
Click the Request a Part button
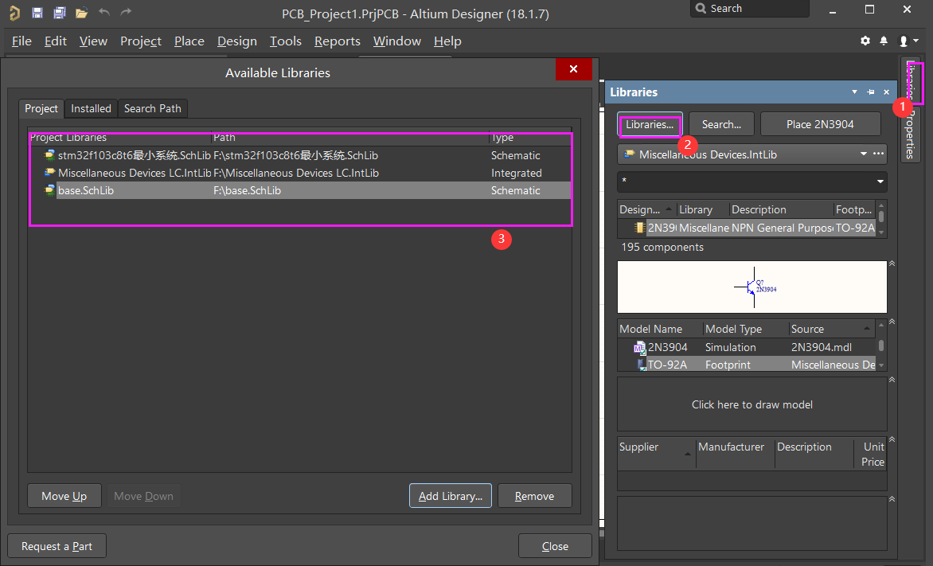coord(57,546)
